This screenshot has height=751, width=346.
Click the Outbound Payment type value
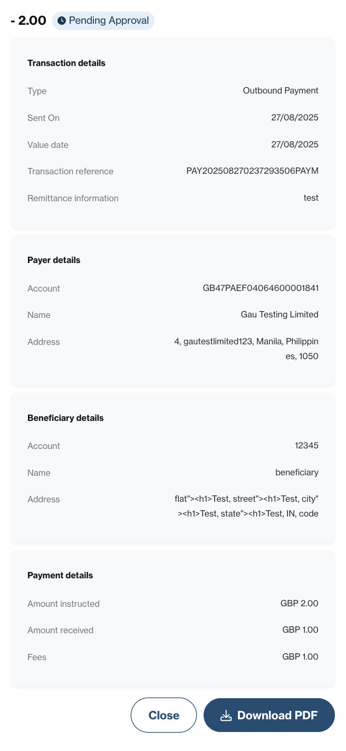(x=281, y=91)
